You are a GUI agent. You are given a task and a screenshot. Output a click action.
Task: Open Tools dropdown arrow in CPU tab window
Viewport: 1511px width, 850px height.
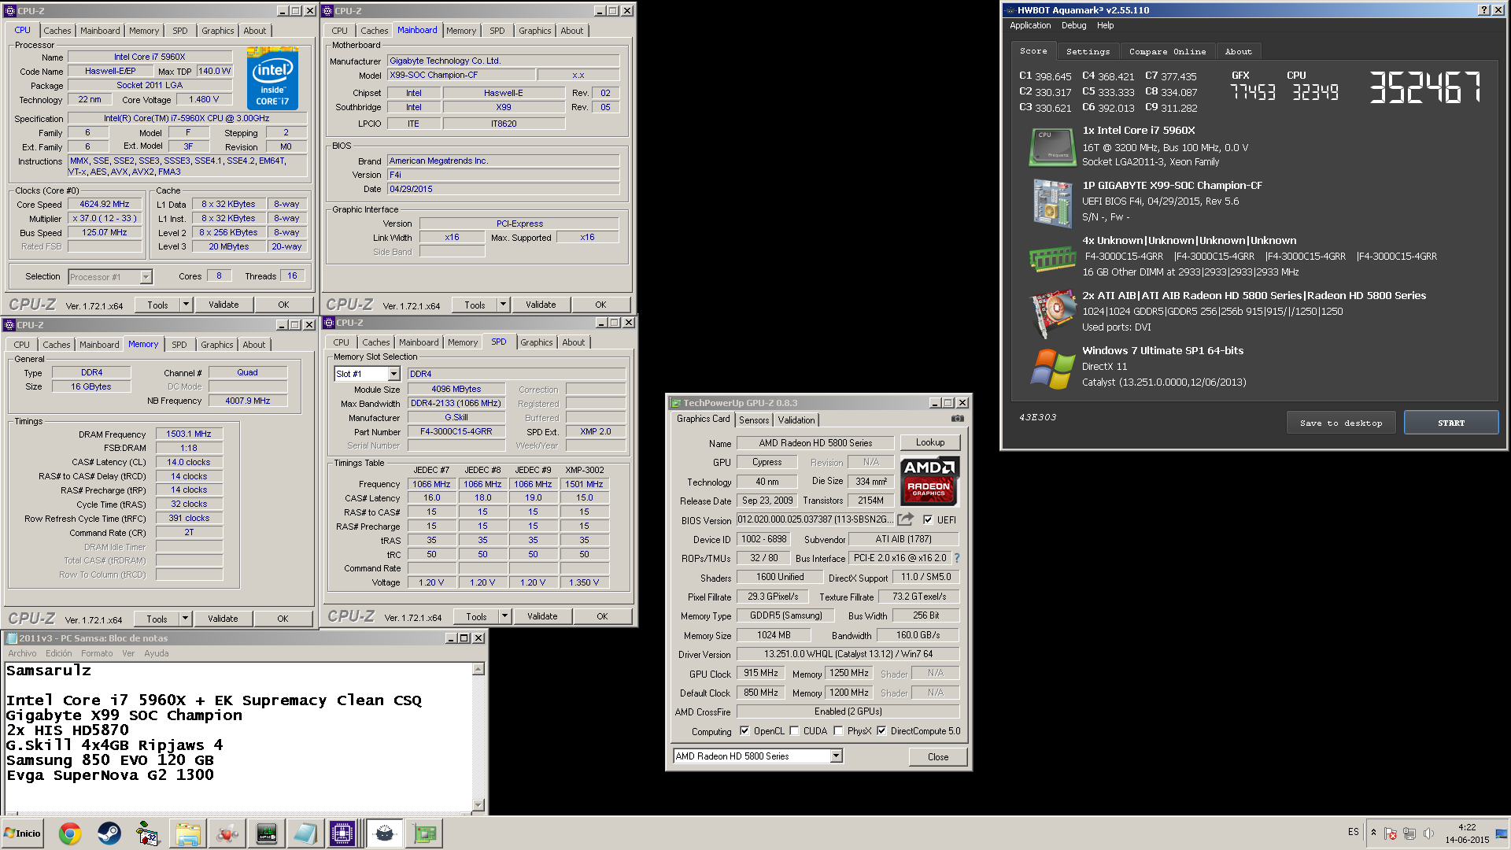click(x=186, y=305)
